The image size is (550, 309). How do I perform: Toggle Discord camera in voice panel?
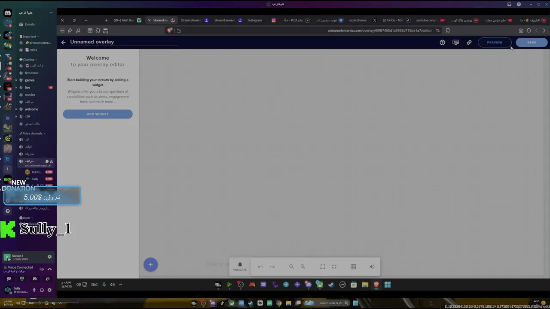pos(9,279)
